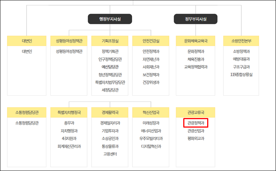The height and width of the screenshot is (171, 276).
Task: Open the 행정부지사실 box
Action: coord(110,19)
